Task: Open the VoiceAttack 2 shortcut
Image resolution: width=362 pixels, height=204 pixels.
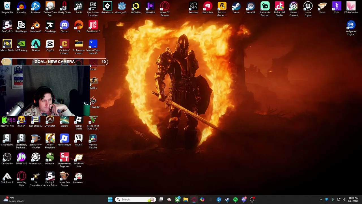Action: 36,159
